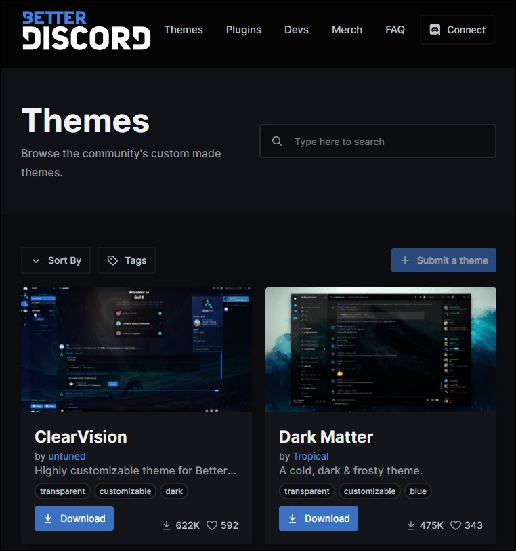
Task: Open author untuned's profile link
Action: pos(67,456)
